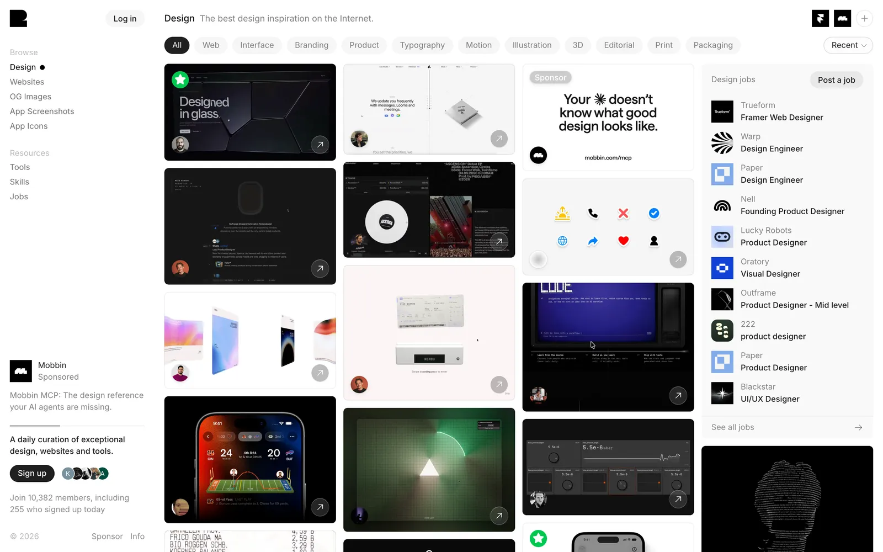The height and width of the screenshot is (552, 883).
Task: Click the Outframe company logo
Action: click(x=722, y=299)
